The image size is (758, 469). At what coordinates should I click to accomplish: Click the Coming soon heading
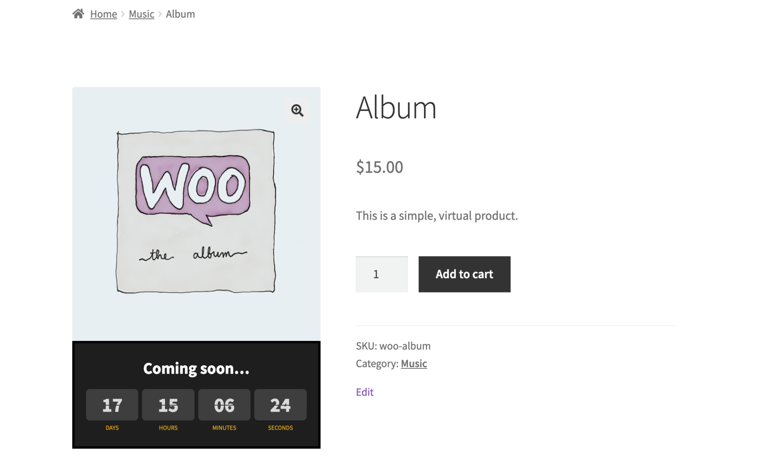point(196,368)
